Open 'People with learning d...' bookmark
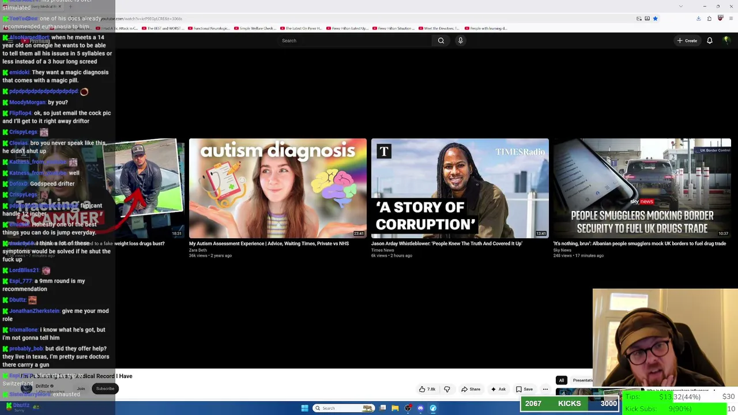738x415 pixels. (x=485, y=28)
